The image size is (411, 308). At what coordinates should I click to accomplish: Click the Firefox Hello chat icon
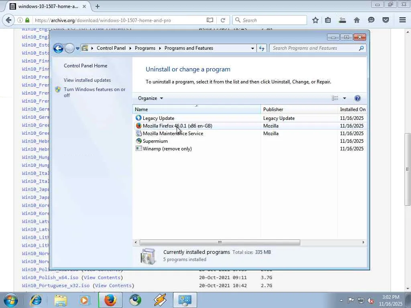coord(371,20)
